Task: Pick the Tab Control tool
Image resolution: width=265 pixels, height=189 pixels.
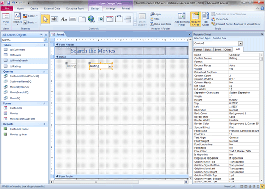Action: click(x=82, y=19)
